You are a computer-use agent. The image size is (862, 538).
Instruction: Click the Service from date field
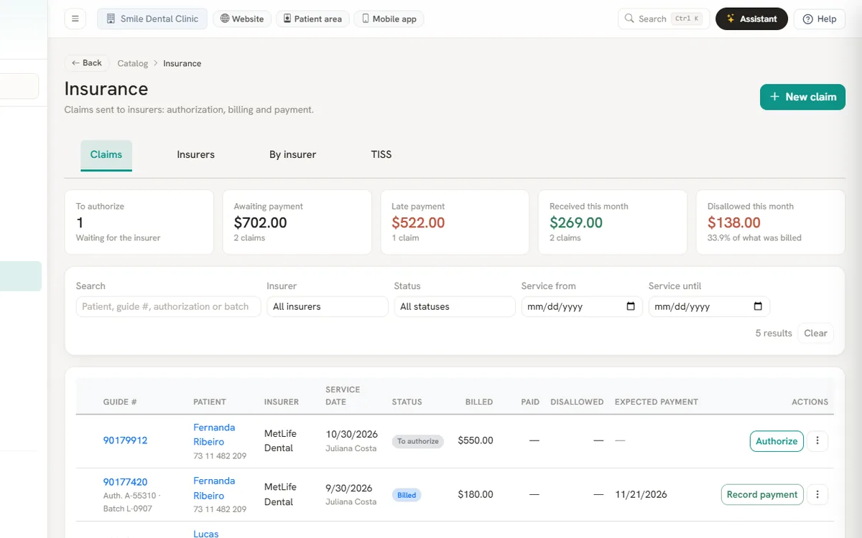click(x=582, y=306)
